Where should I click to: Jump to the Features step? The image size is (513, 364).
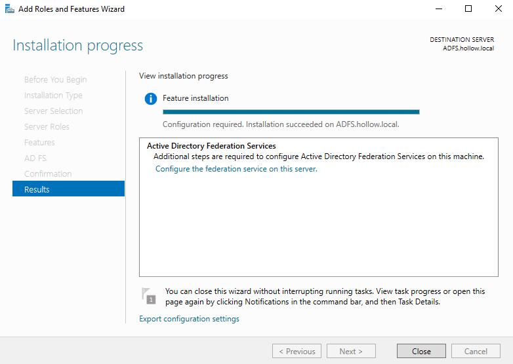(39, 143)
